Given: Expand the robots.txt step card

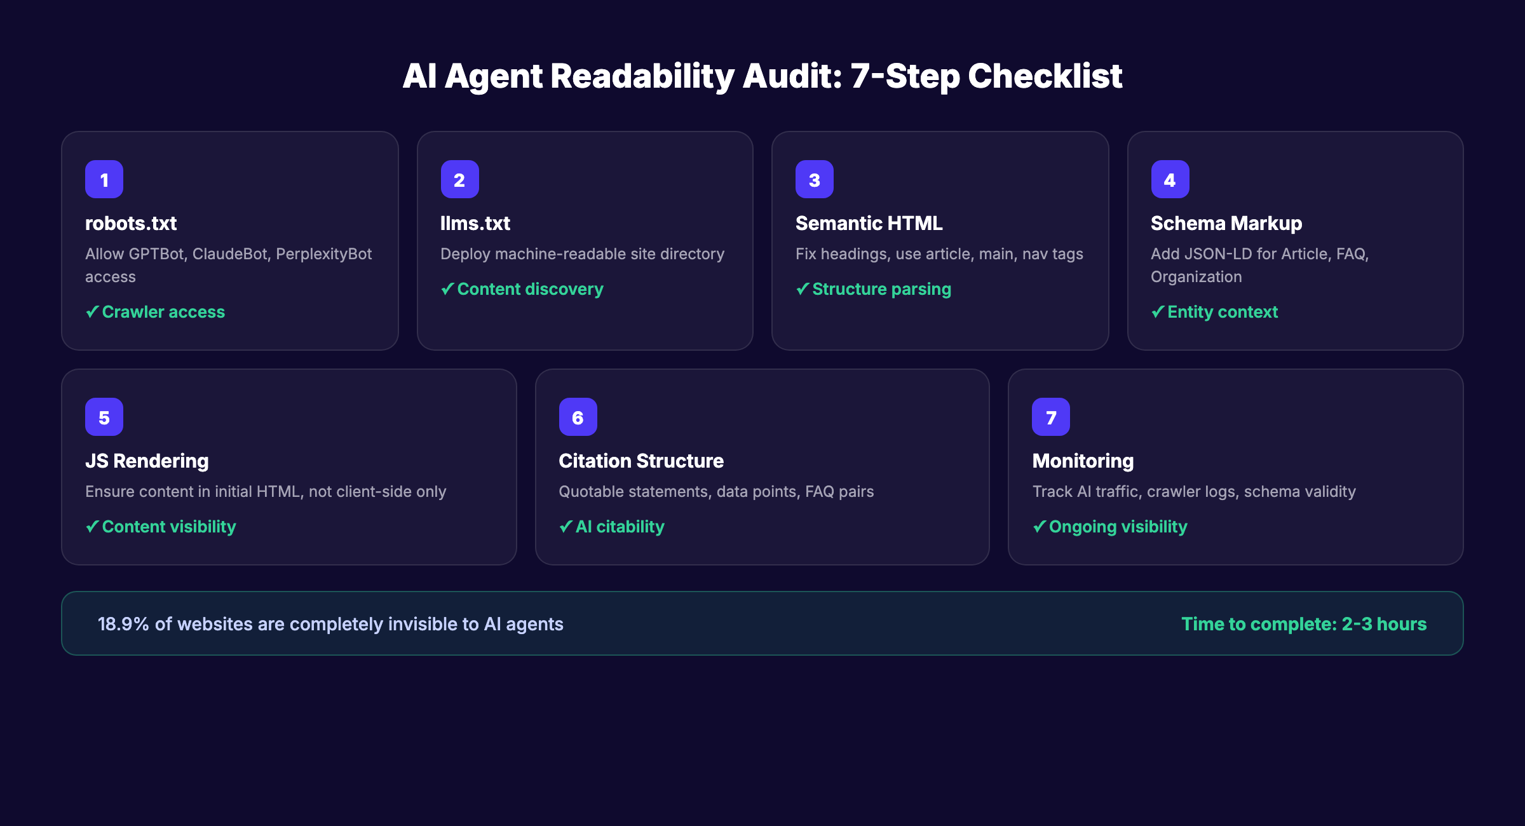Looking at the screenshot, I should [229, 241].
